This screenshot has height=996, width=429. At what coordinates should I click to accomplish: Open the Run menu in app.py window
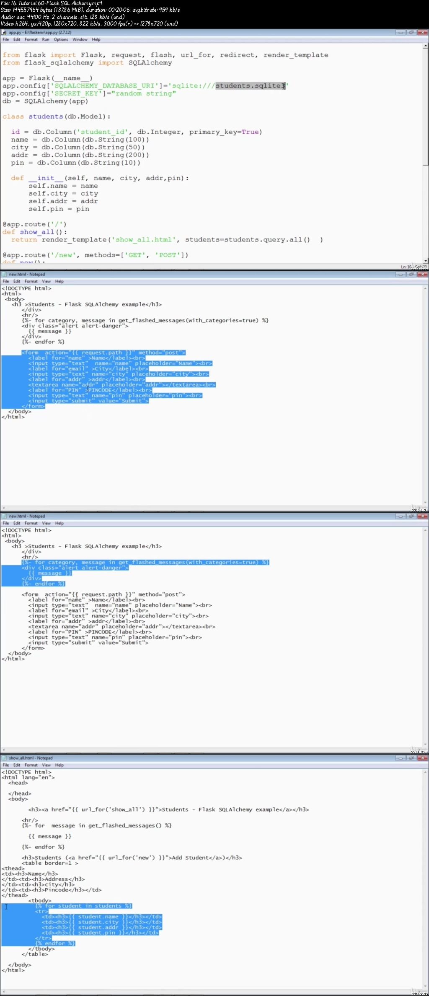pyautogui.click(x=46, y=39)
